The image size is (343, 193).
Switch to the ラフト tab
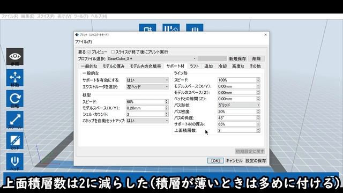coord(194,66)
